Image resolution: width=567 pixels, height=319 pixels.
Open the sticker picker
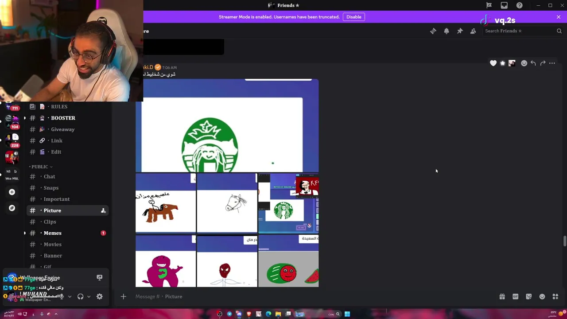tap(528, 296)
